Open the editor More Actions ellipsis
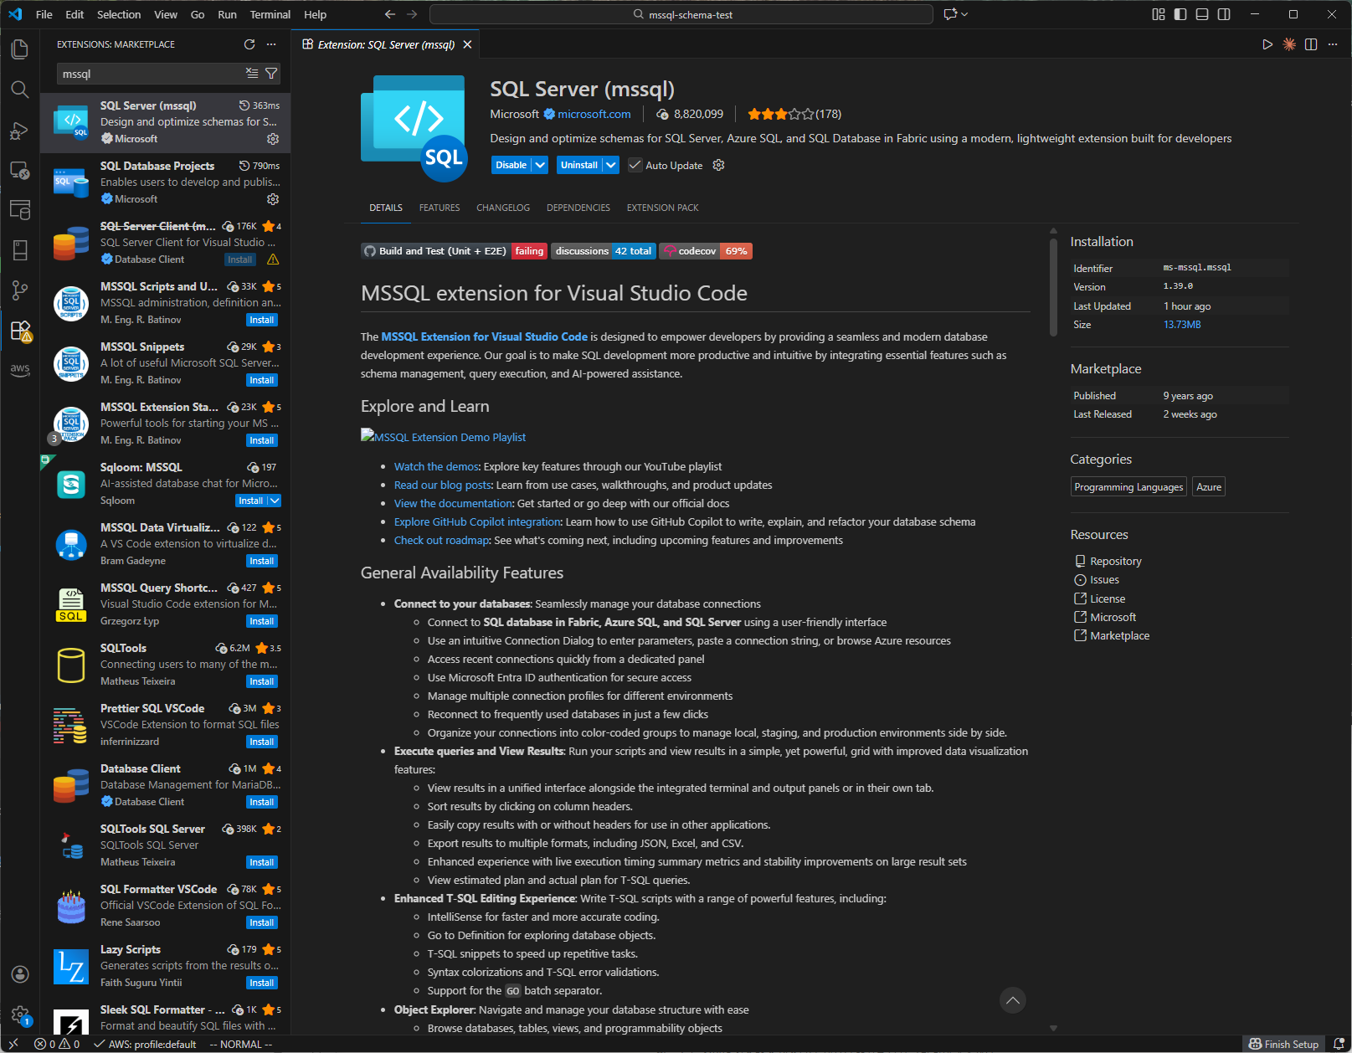 [1333, 44]
